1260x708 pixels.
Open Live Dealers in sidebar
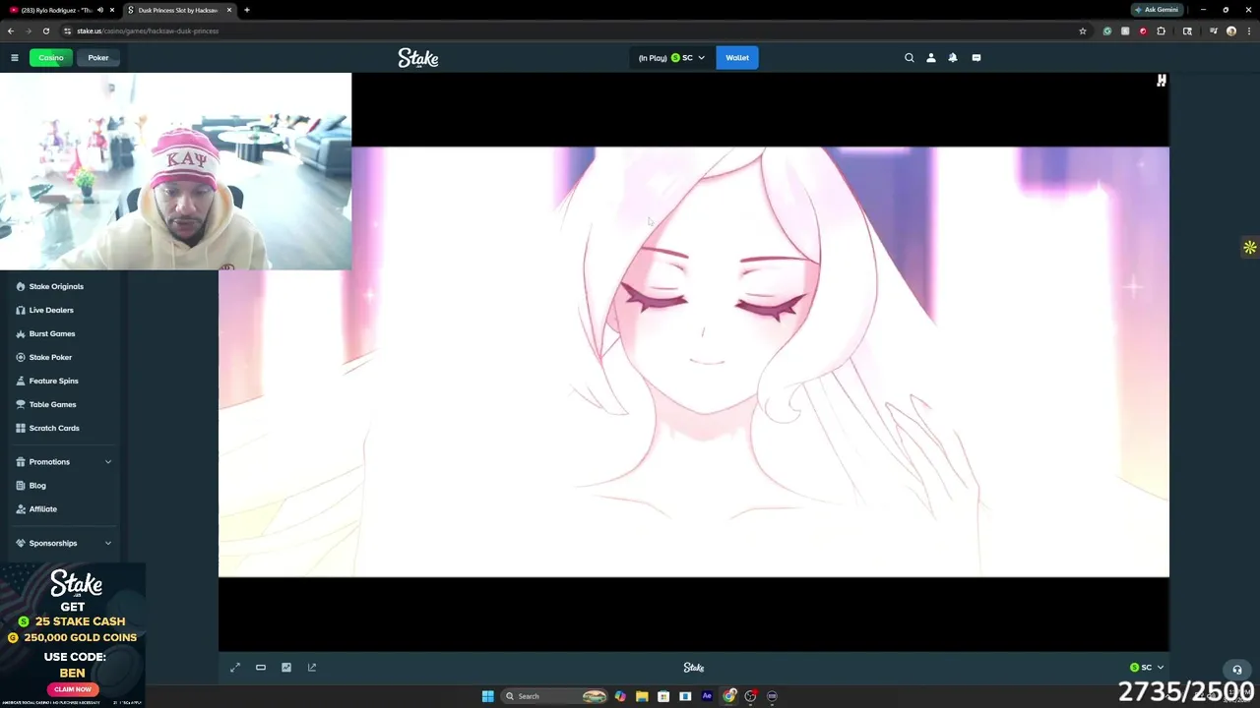pos(51,310)
